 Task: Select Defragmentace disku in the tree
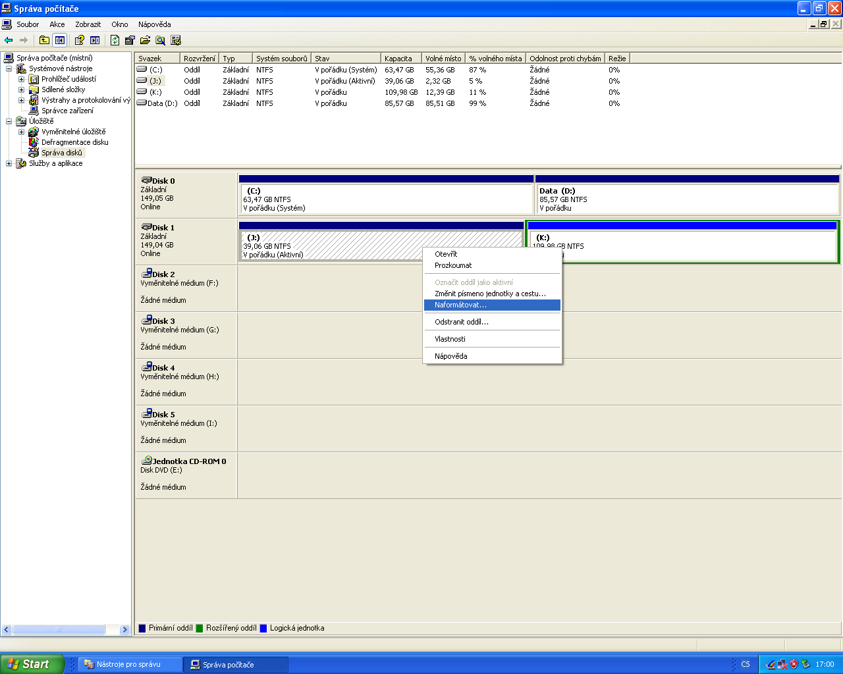[x=74, y=142]
